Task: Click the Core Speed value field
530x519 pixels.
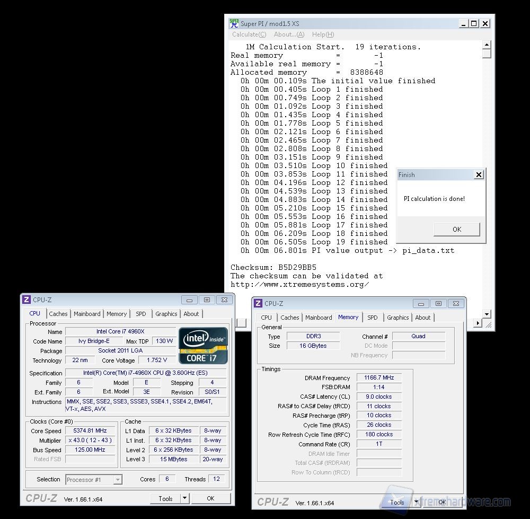Action: [x=90, y=430]
